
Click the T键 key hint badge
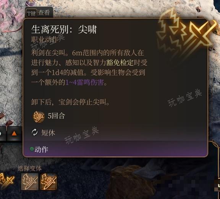click(32, 13)
